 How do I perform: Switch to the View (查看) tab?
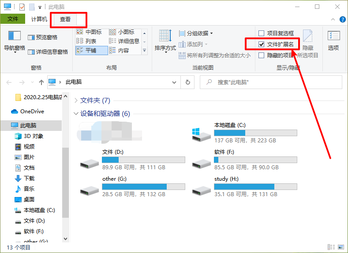(65, 19)
